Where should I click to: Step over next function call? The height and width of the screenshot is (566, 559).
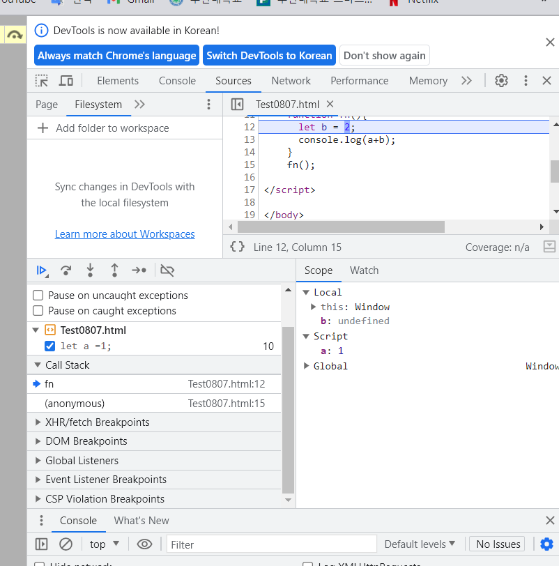pos(66,270)
